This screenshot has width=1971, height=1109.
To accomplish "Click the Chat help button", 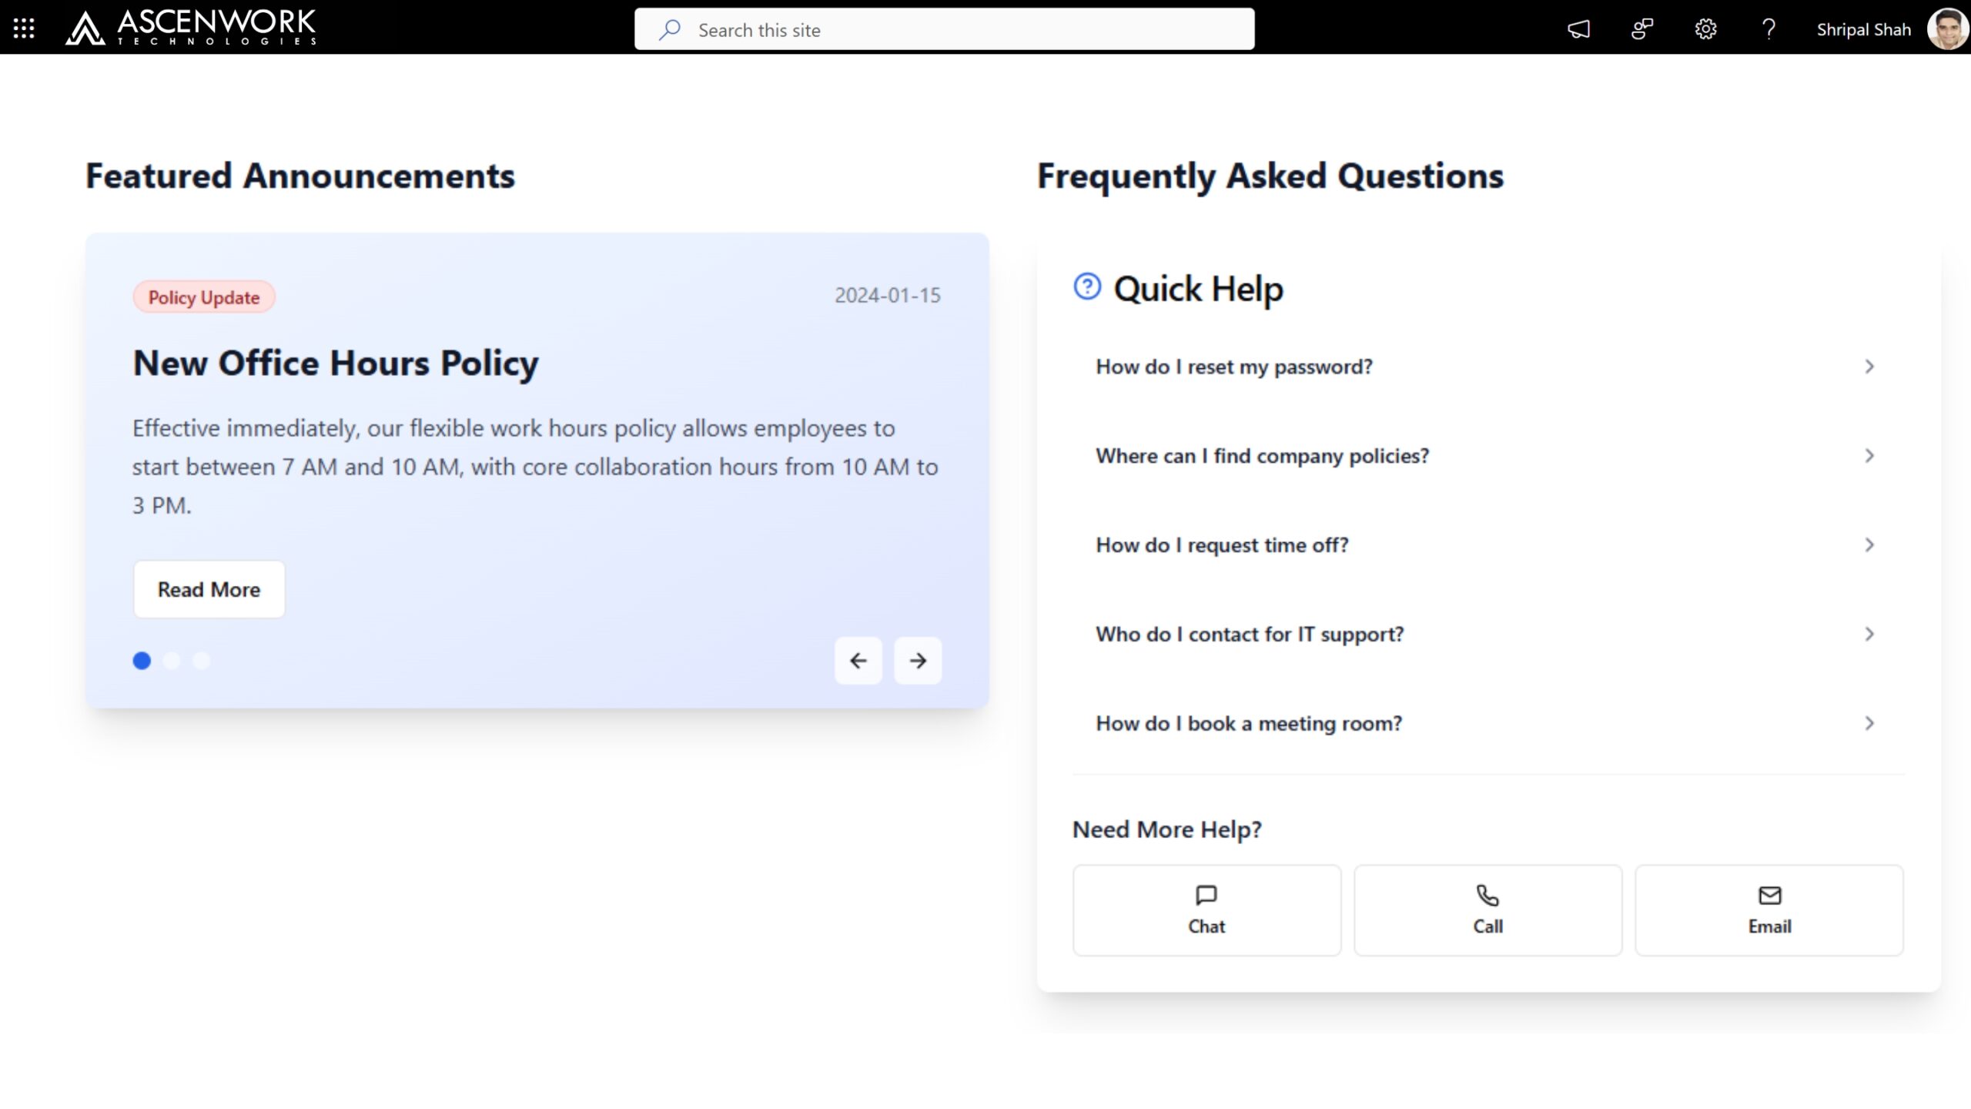I will (1206, 910).
